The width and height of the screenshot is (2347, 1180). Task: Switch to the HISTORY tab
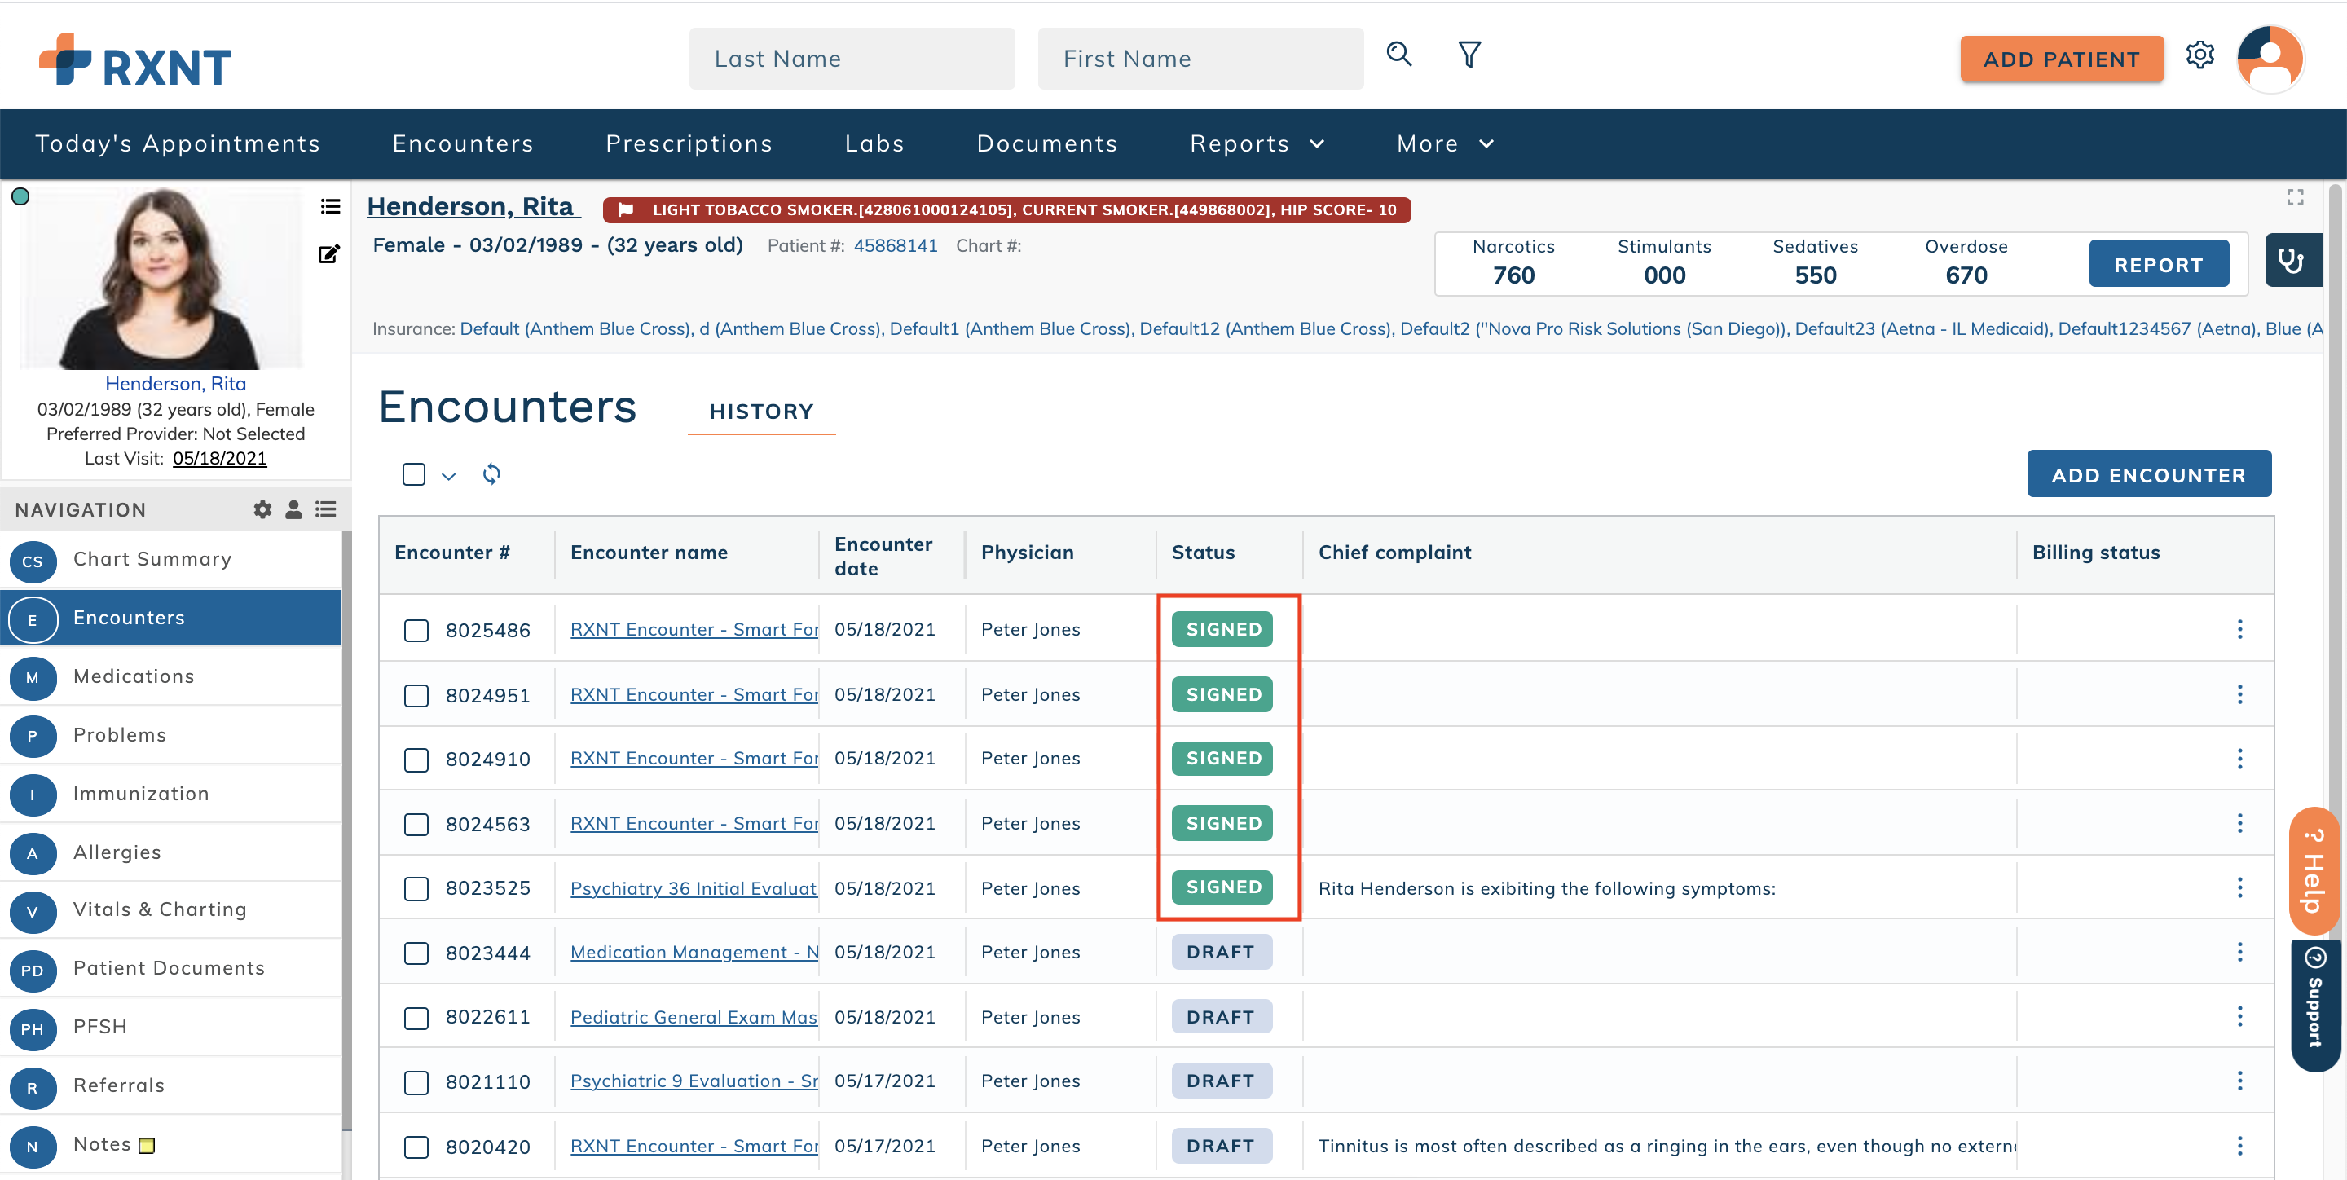(x=761, y=412)
